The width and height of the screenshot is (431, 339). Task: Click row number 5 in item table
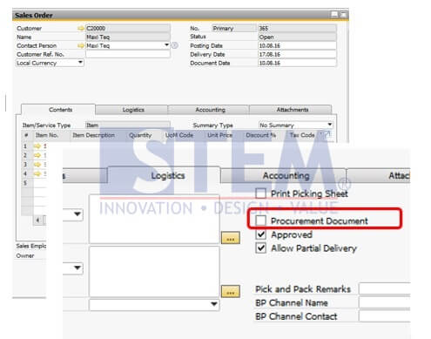tap(25, 183)
